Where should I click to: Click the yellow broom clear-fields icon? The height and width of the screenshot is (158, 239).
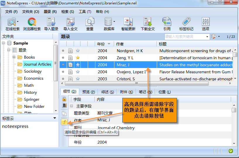pos(64,122)
